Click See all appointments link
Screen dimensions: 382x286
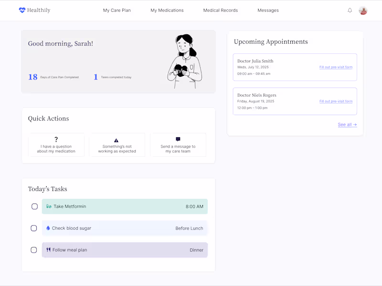[x=347, y=124]
